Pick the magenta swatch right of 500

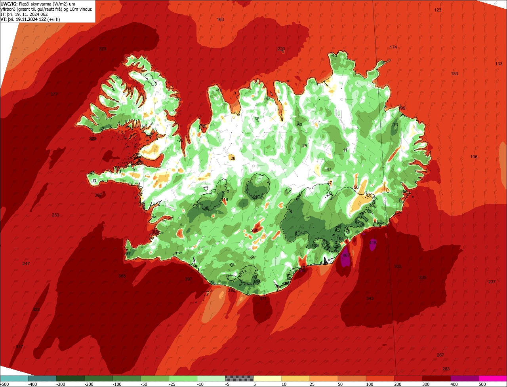pos(493,378)
